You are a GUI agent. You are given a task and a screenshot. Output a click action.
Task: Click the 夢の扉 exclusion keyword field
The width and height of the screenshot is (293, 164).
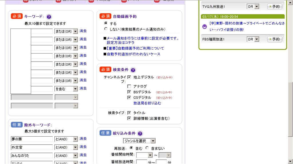click(x=32, y=139)
